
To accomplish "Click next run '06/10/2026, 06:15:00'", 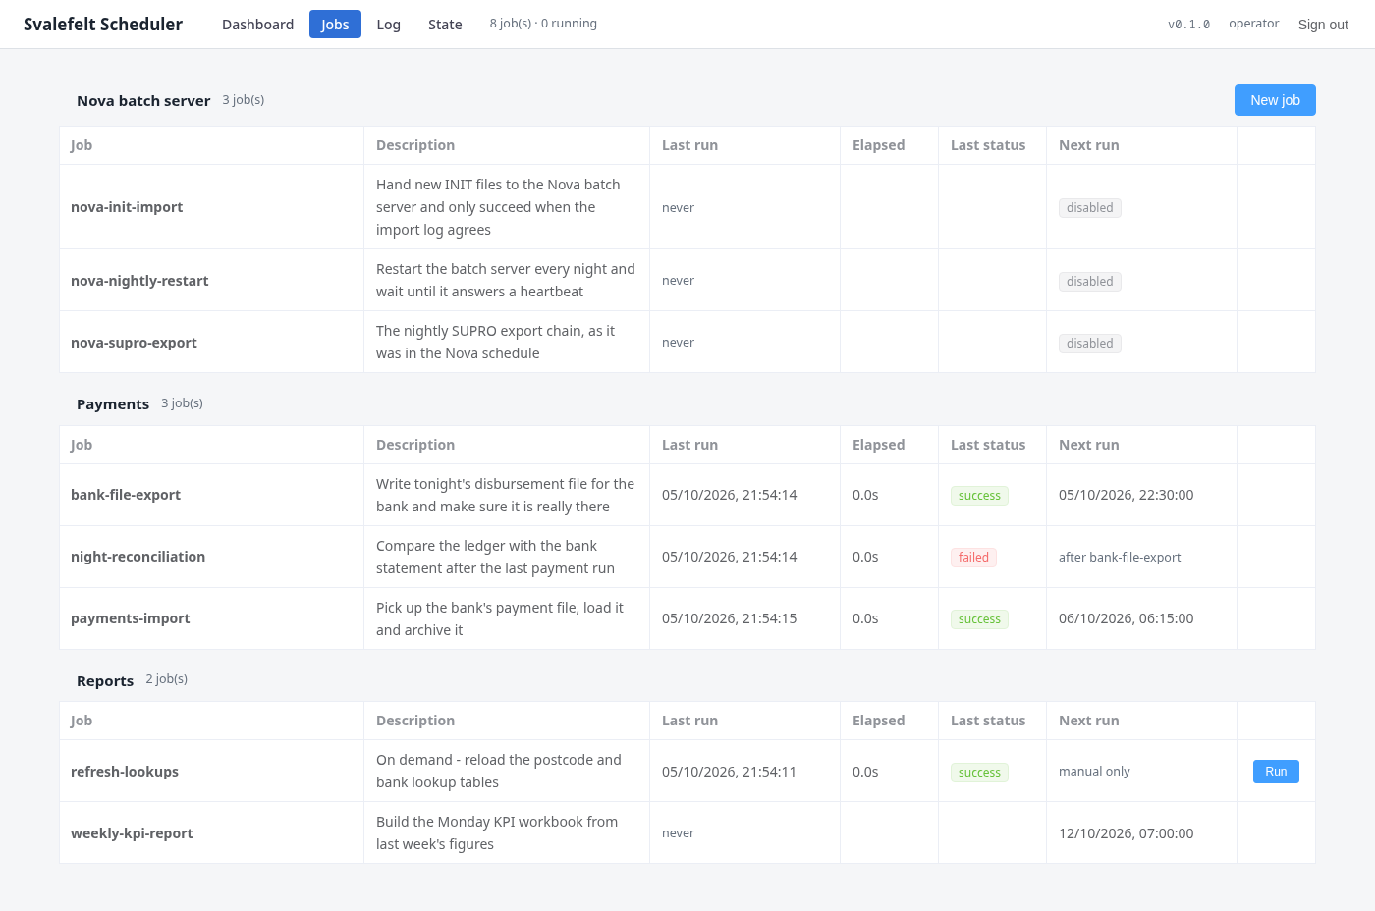I will (x=1126, y=618).
